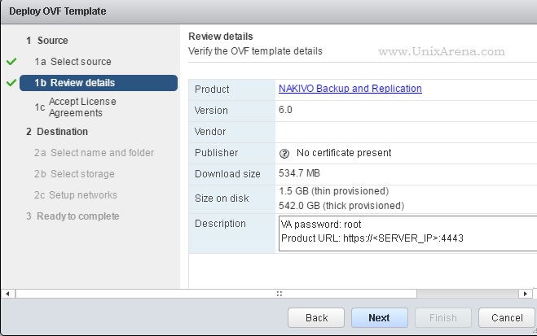Click the horizontal scrollbar right arrow
The width and height of the screenshot is (537, 336).
click(x=525, y=294)
